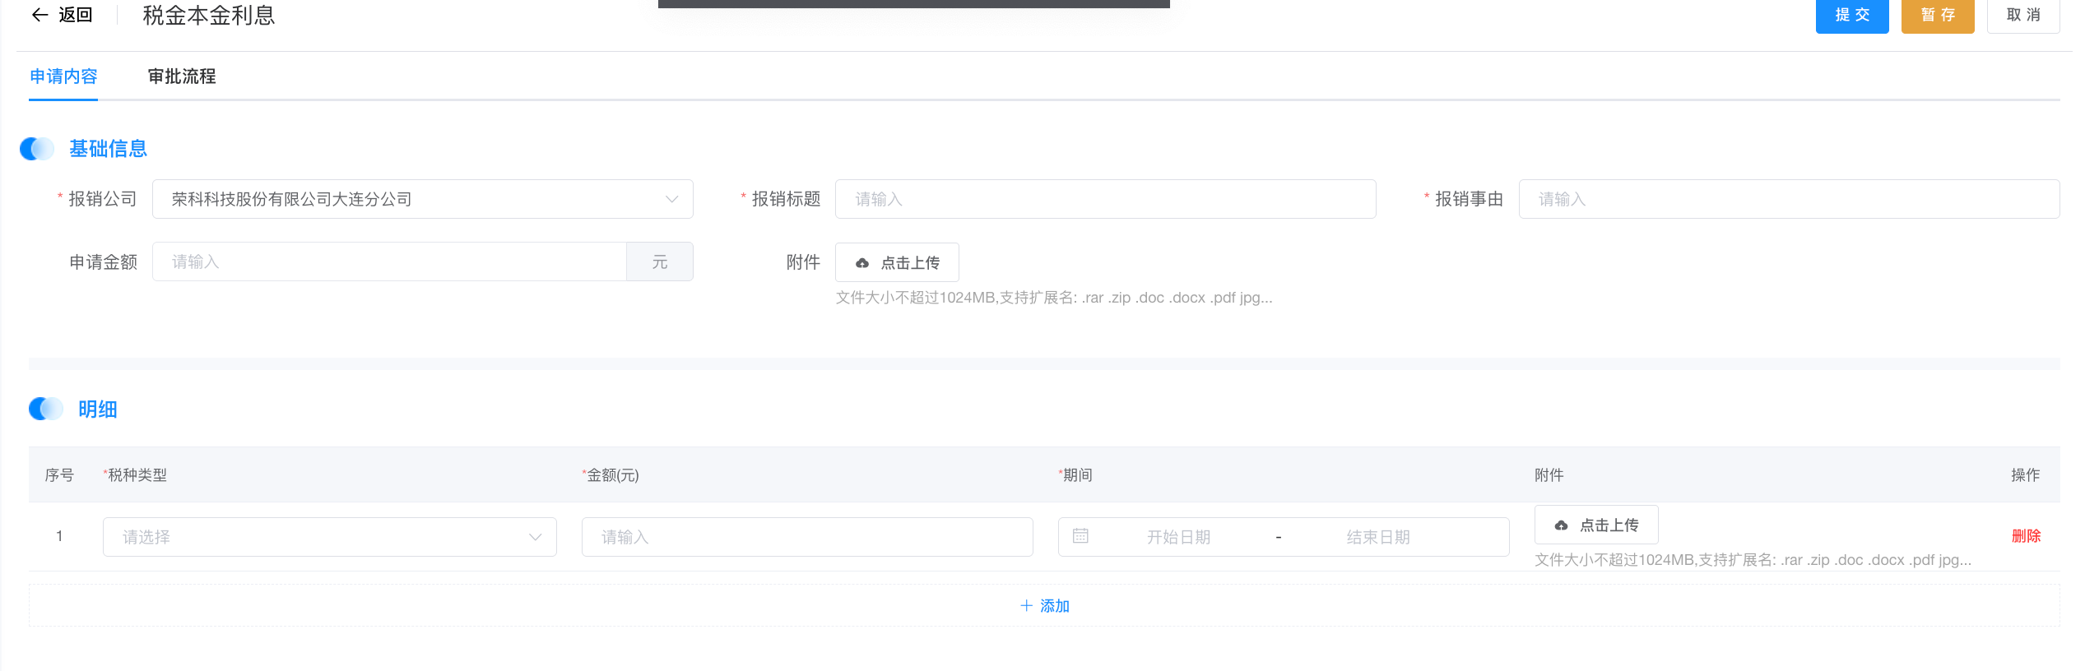Select the 申请内容 tab
The width and height of the screenshot is (2085, 671).
63,76
